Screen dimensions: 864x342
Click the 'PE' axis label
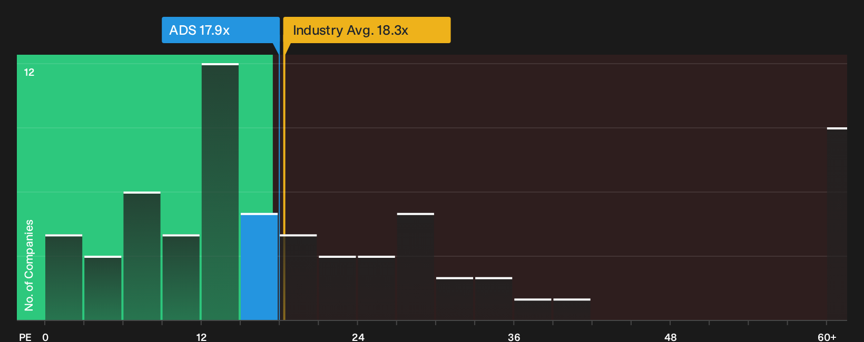25,337
